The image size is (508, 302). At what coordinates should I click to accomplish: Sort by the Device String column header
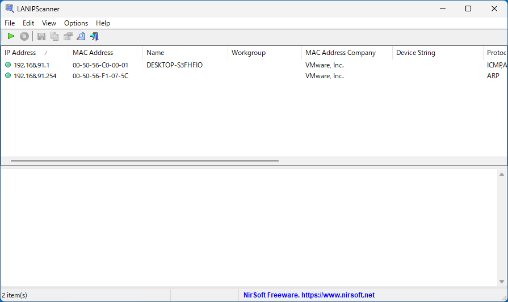(438, 53)
